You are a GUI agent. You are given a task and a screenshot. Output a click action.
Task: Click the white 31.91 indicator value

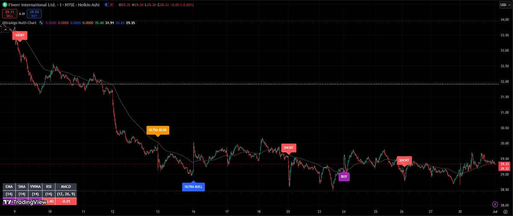click(x=110, y=23)
